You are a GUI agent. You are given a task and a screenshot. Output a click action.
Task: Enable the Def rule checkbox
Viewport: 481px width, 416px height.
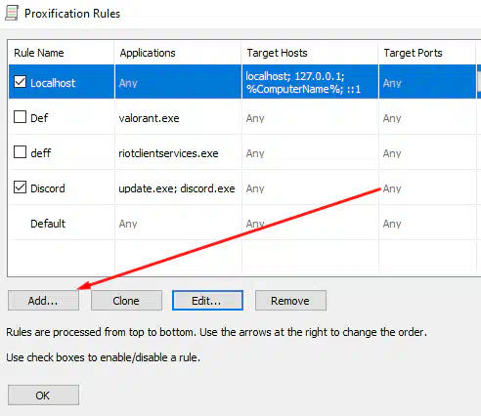coord(20,117)
